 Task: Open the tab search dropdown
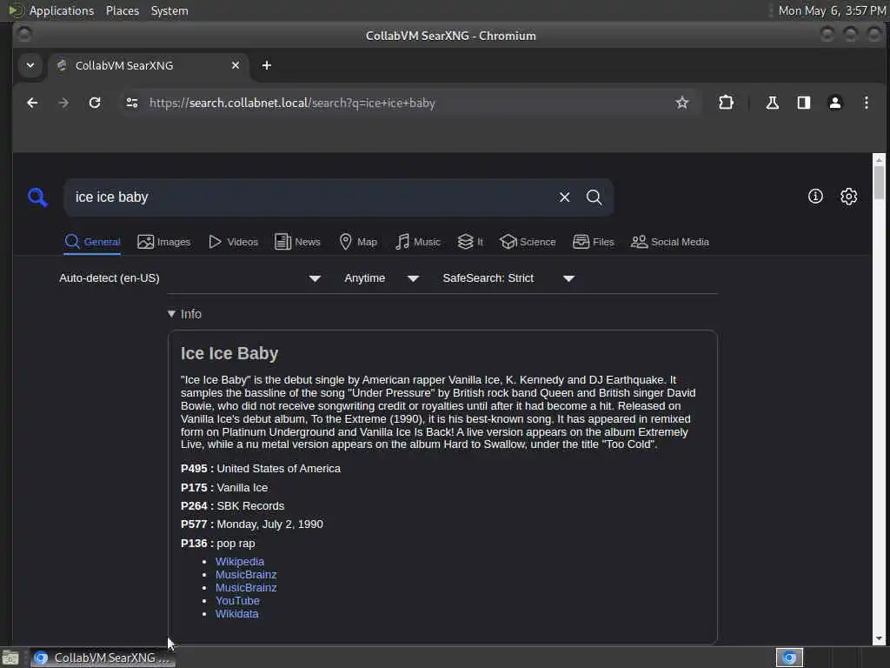tap(30, 65)
